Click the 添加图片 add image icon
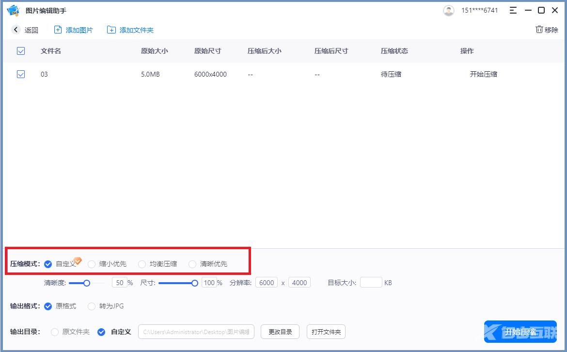Image resolution: width=567 pixels, height=352 pixels. [x=58, y=30]
